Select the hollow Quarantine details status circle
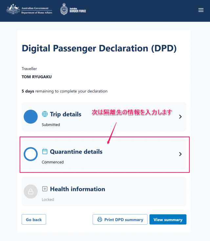 31,154
